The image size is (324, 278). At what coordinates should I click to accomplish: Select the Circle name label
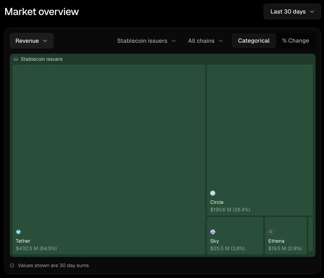[217, 202]
